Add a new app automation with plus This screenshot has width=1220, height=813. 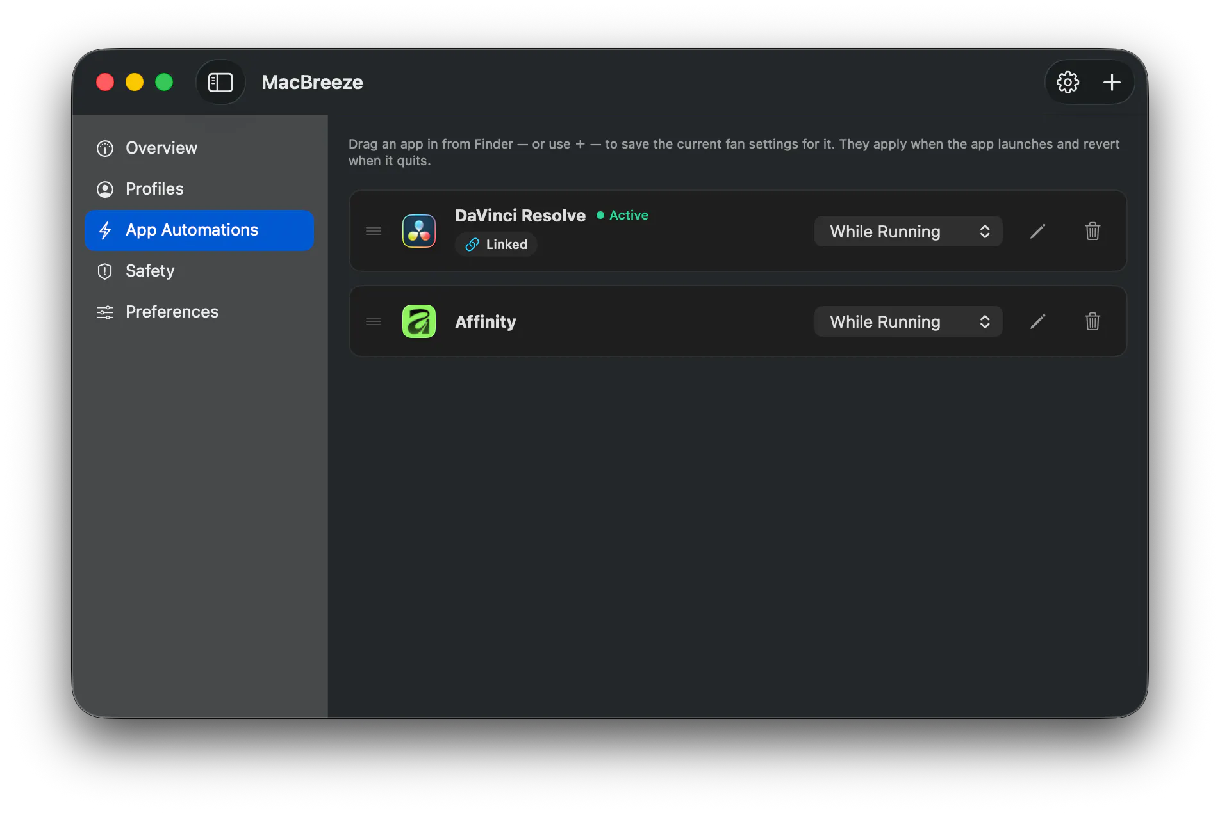tap(1112, 82)
